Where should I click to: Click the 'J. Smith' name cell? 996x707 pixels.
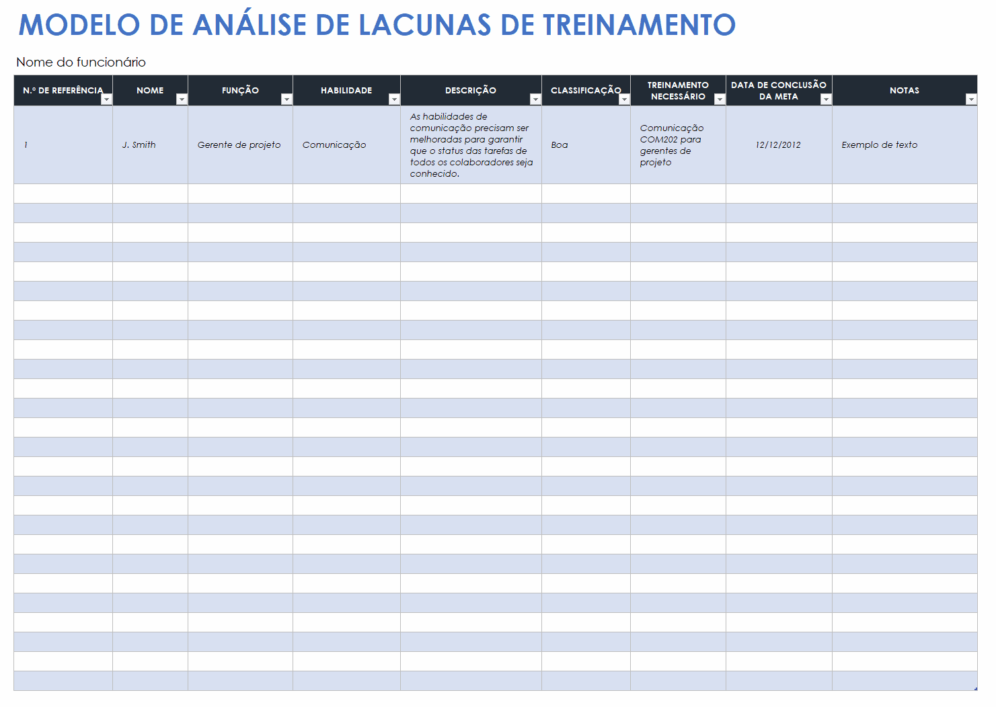click(x=150, y=144)
